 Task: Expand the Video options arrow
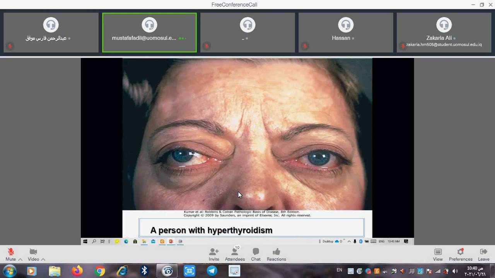click(x=43, y=259)
